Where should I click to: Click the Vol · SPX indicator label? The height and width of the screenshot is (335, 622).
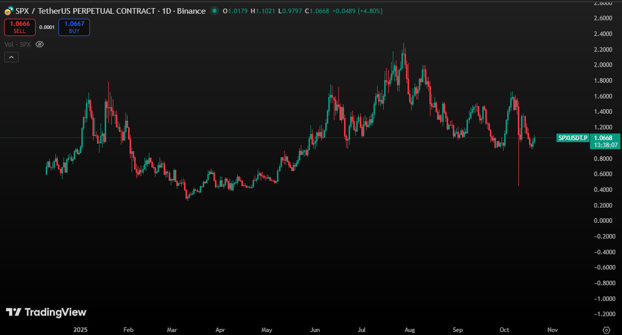pos(18,44)
